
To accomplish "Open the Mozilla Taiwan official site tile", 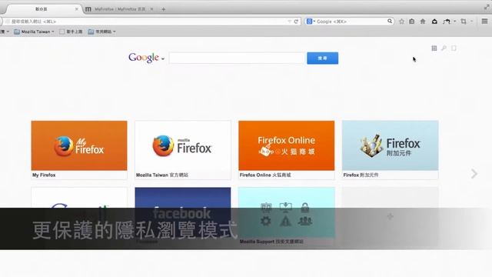I will point(183,150).
